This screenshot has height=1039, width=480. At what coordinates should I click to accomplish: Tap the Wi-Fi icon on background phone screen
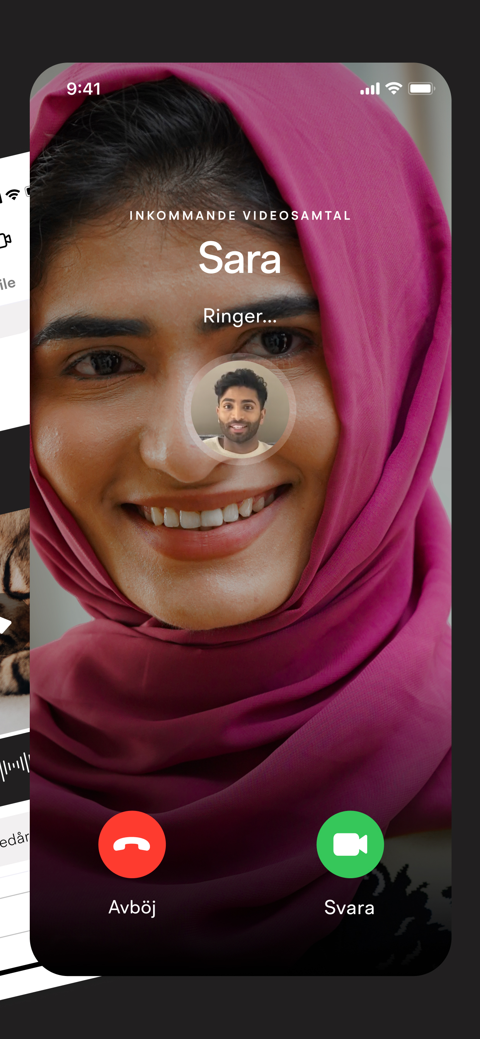pyautogui.click(x=13, y=195)
